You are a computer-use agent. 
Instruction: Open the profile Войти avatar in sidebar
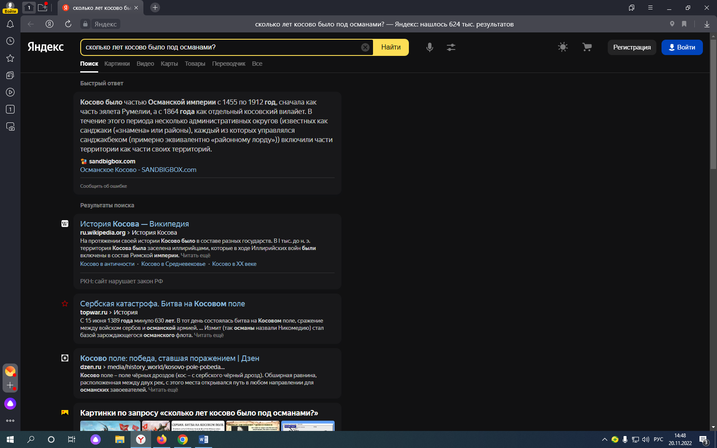tap(10, 8)
